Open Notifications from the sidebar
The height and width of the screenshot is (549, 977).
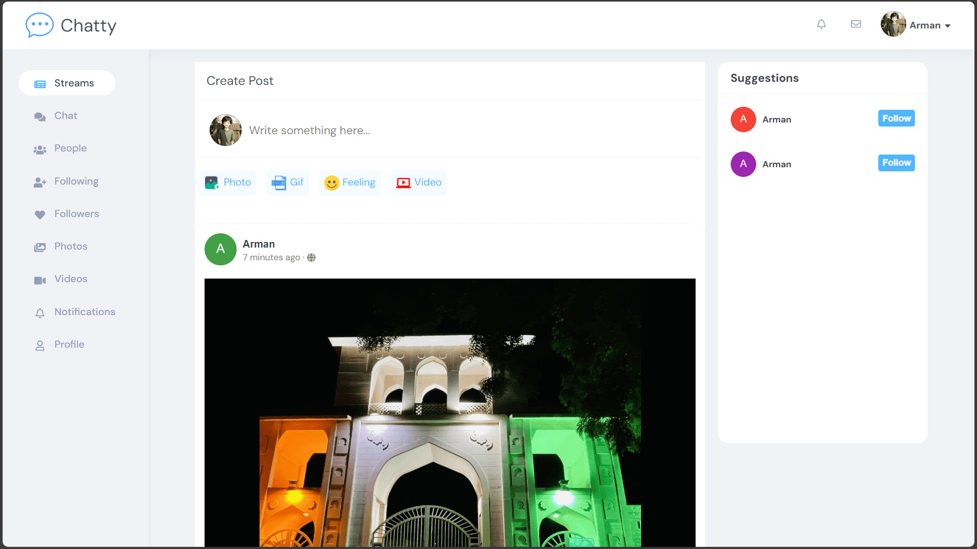coord(84,312)
